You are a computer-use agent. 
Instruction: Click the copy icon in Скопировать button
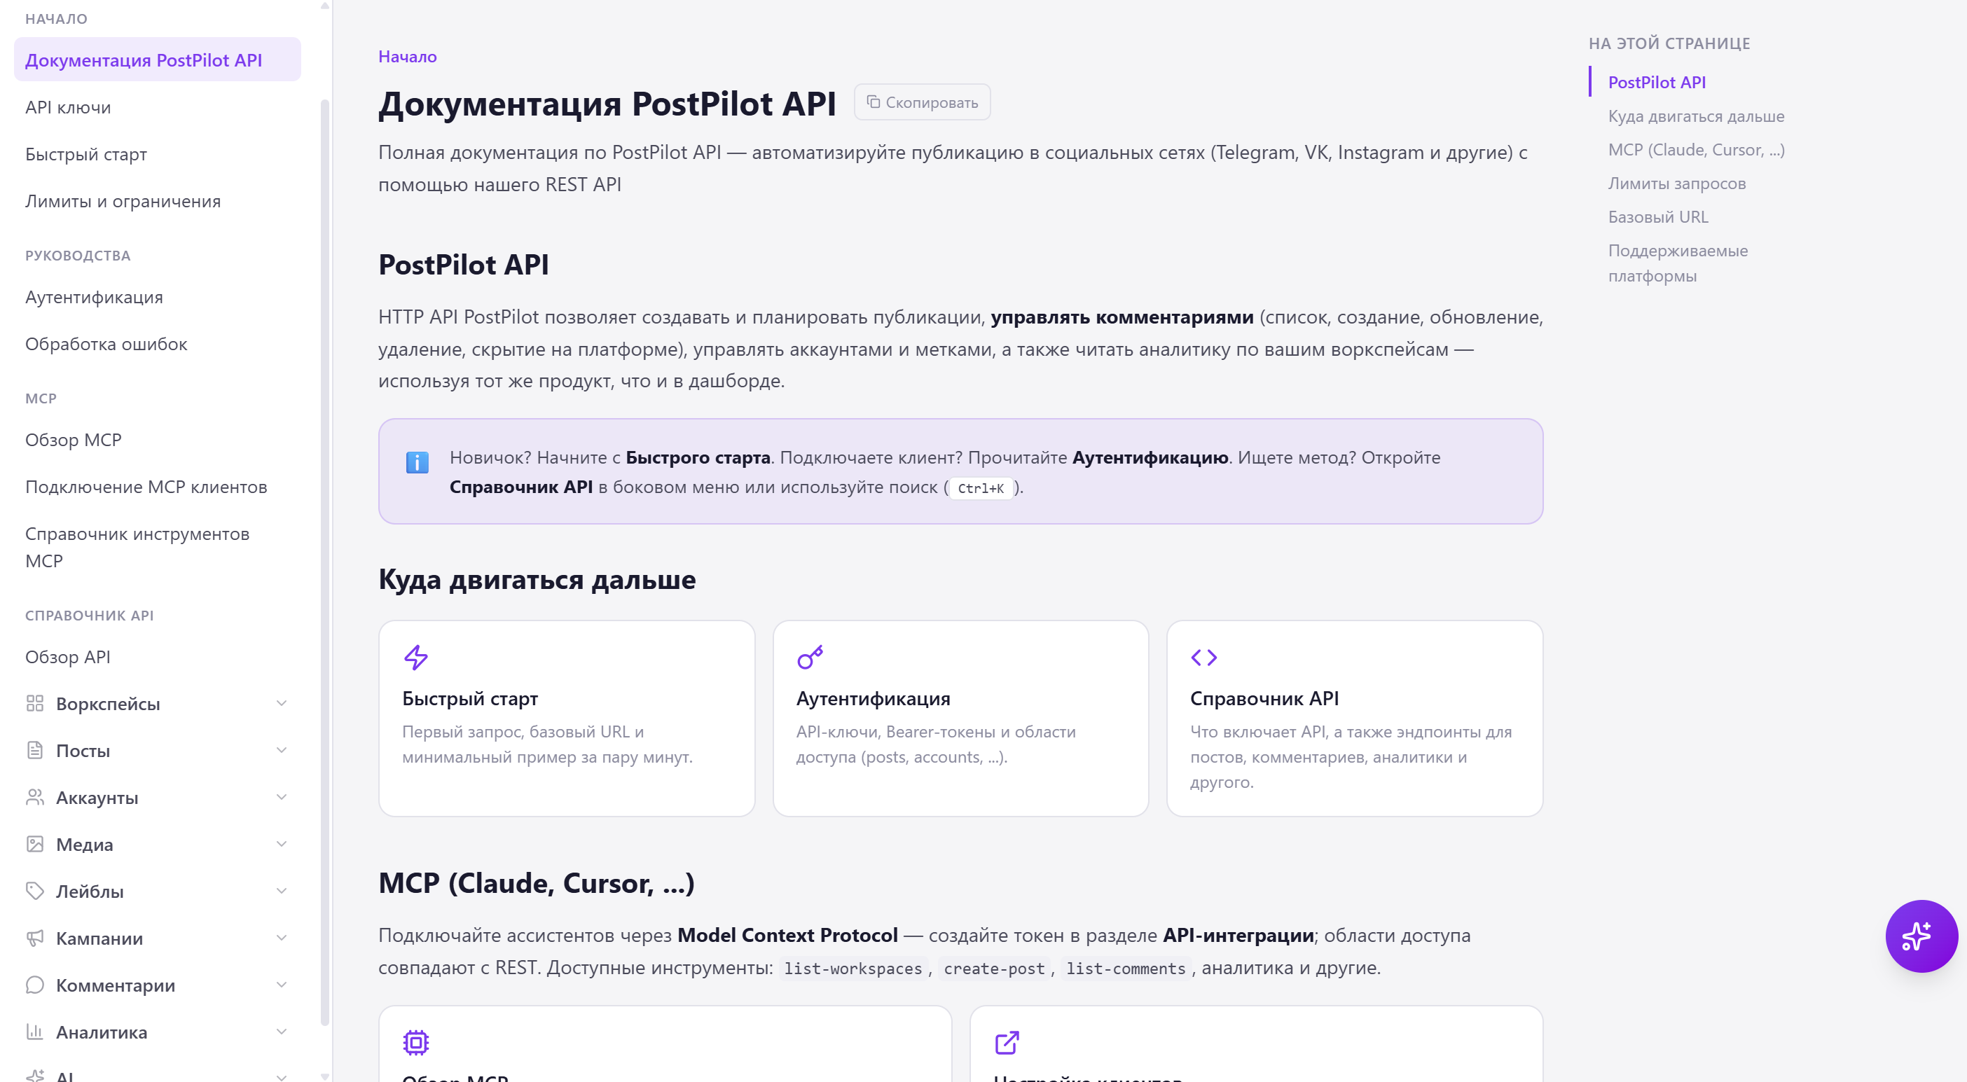[874, 102]
